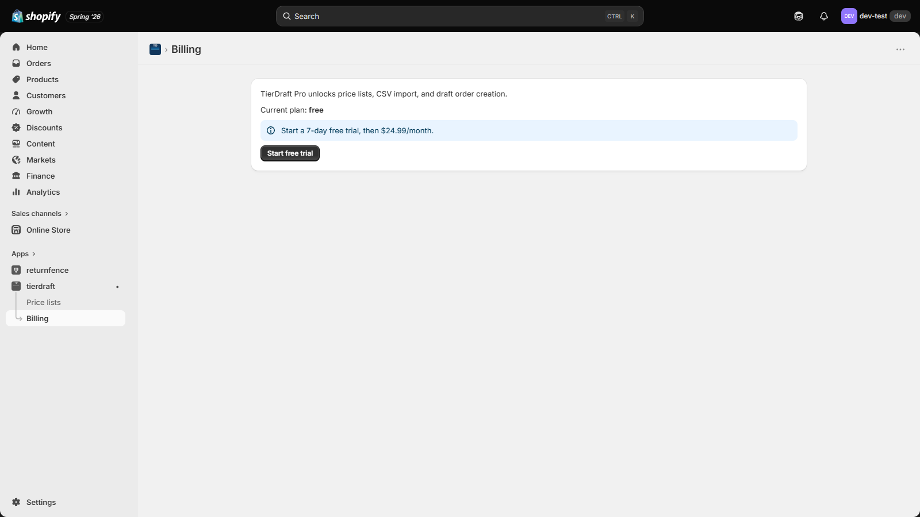
Task: Click the TierDraft Pro description text
Action: [384, 94]
